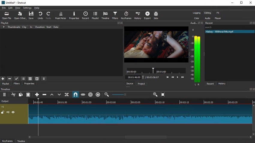
Task: Hide the V1 track using eye icon
Action: (13, 112)
